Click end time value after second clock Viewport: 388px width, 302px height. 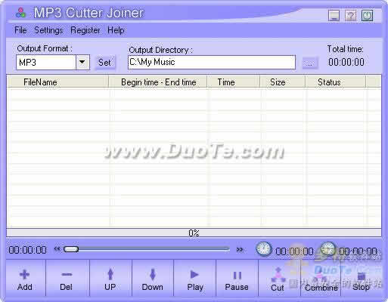coord(358,251)
